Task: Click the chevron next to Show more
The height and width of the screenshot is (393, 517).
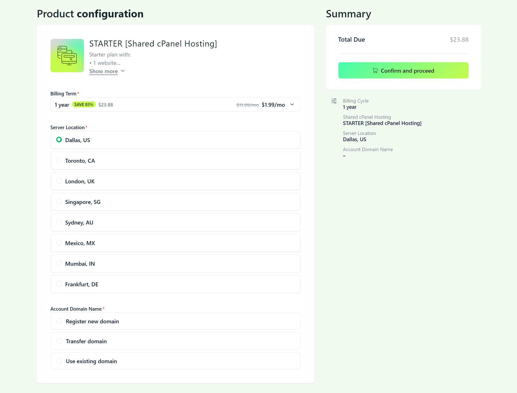Action: 123,71
